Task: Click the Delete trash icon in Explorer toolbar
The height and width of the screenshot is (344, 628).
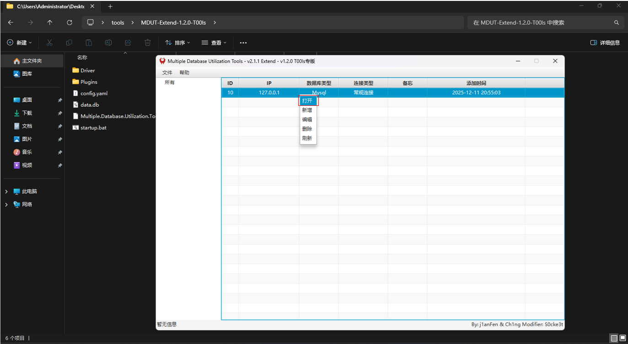Action: click(x=148, y=42)
